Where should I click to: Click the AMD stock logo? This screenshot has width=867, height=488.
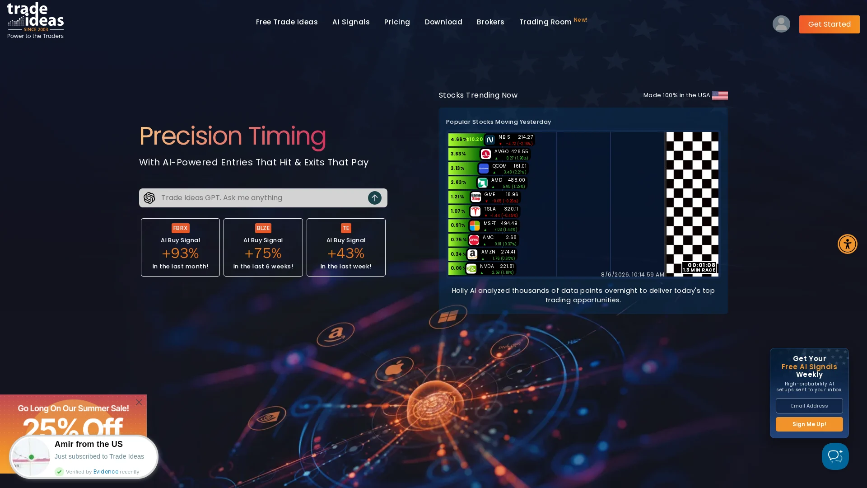(483, 183)
